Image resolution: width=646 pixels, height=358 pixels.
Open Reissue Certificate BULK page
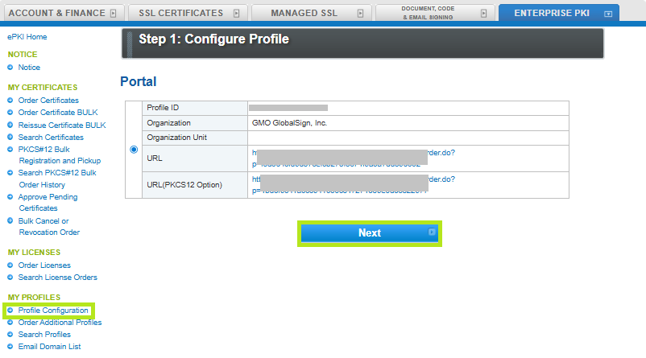pyautogui.click(x=61, y=125)
